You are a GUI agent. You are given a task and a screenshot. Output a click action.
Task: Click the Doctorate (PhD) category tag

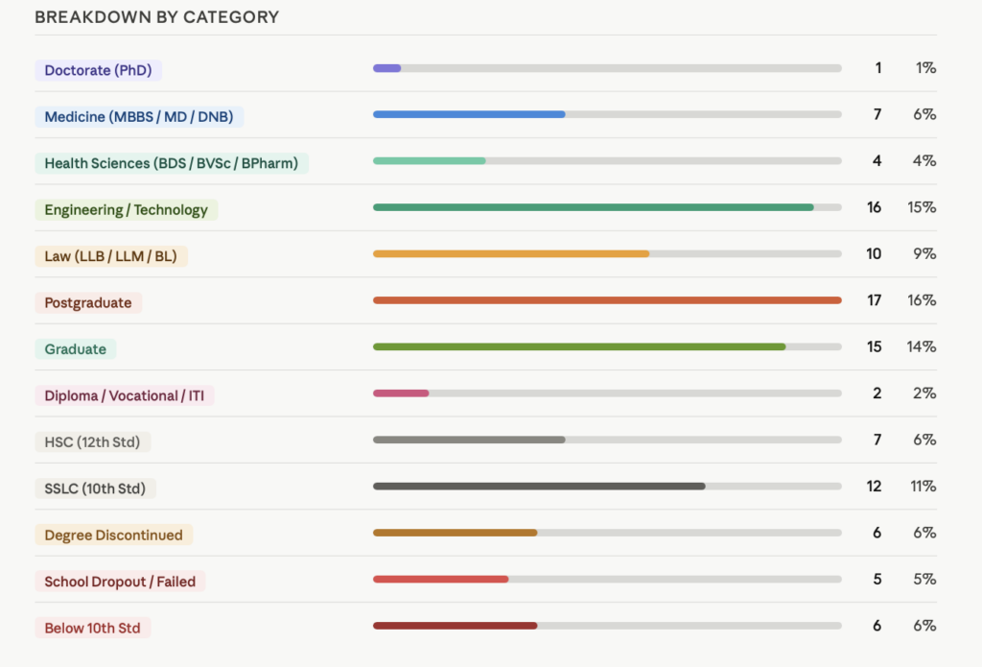(99, 70)
